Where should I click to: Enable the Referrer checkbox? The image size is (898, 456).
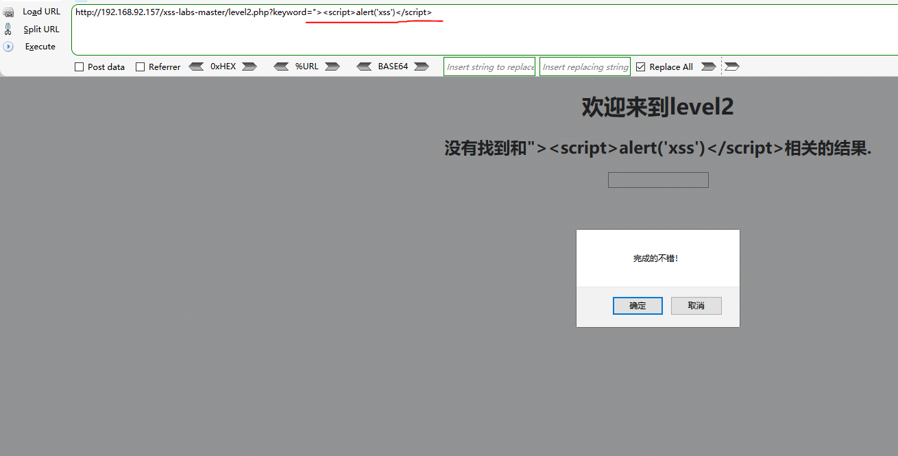(140, 67)
